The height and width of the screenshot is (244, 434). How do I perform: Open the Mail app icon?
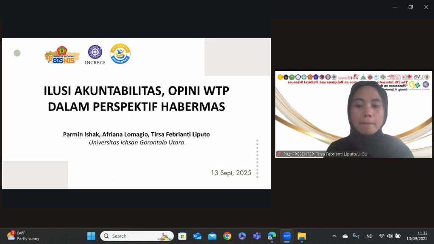click(212, 236)
